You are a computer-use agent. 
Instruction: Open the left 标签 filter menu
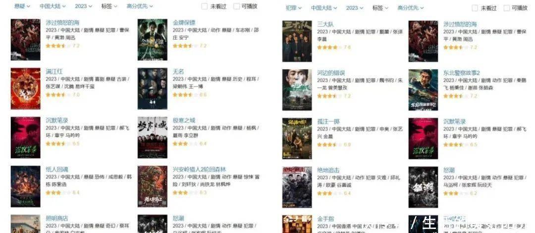pyautogui.click(x=109, y=6)
